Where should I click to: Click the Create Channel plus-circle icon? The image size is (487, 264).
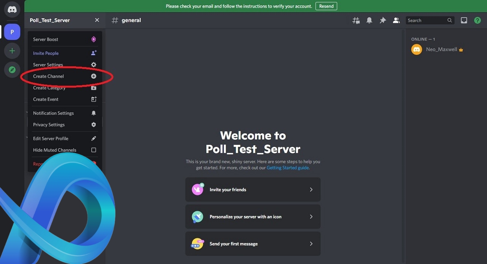coord(94,76)
